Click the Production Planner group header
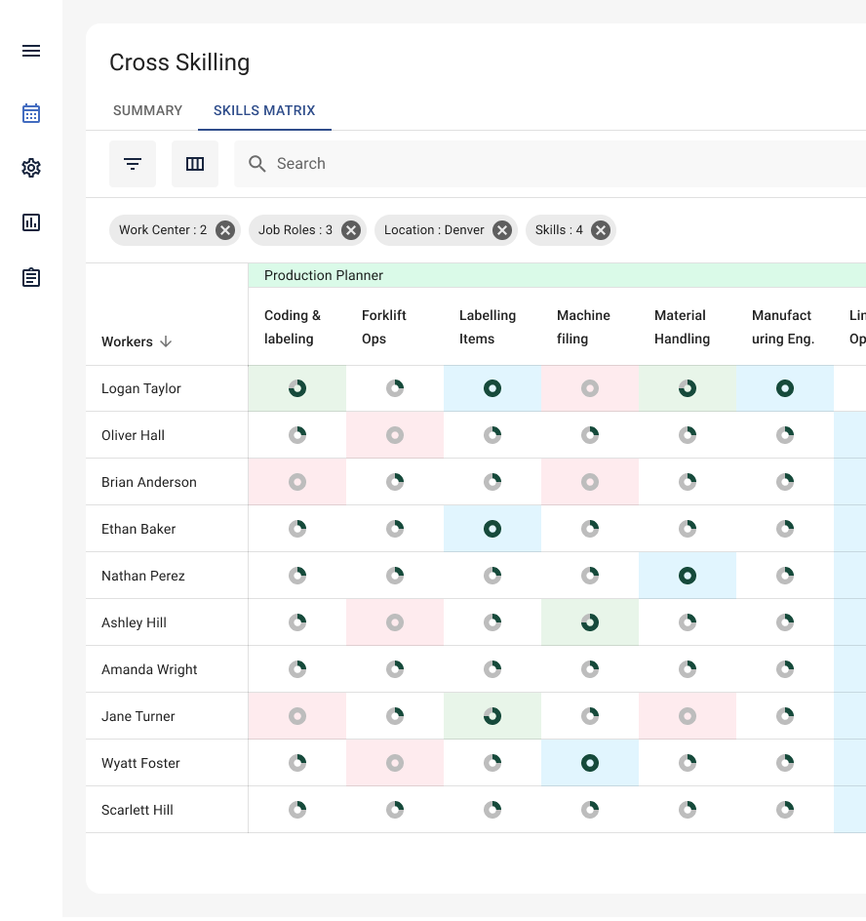This screenshot has width=866, height=921. [323, 275]
